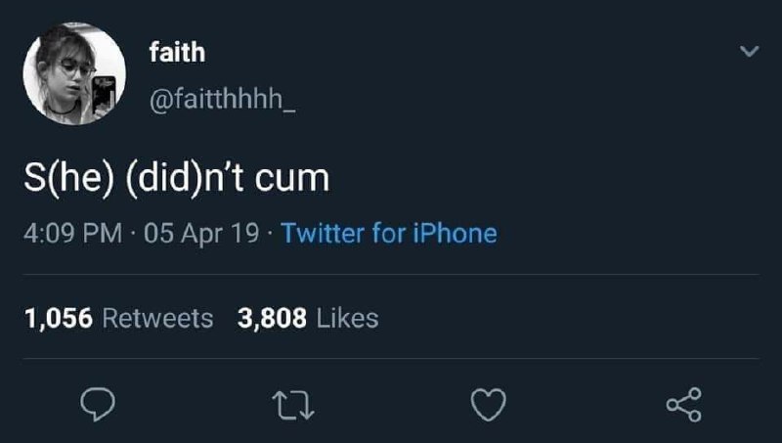782x443 pixels.
Task: Click the tweet text "S(he)" word
Action: [69, 179]
